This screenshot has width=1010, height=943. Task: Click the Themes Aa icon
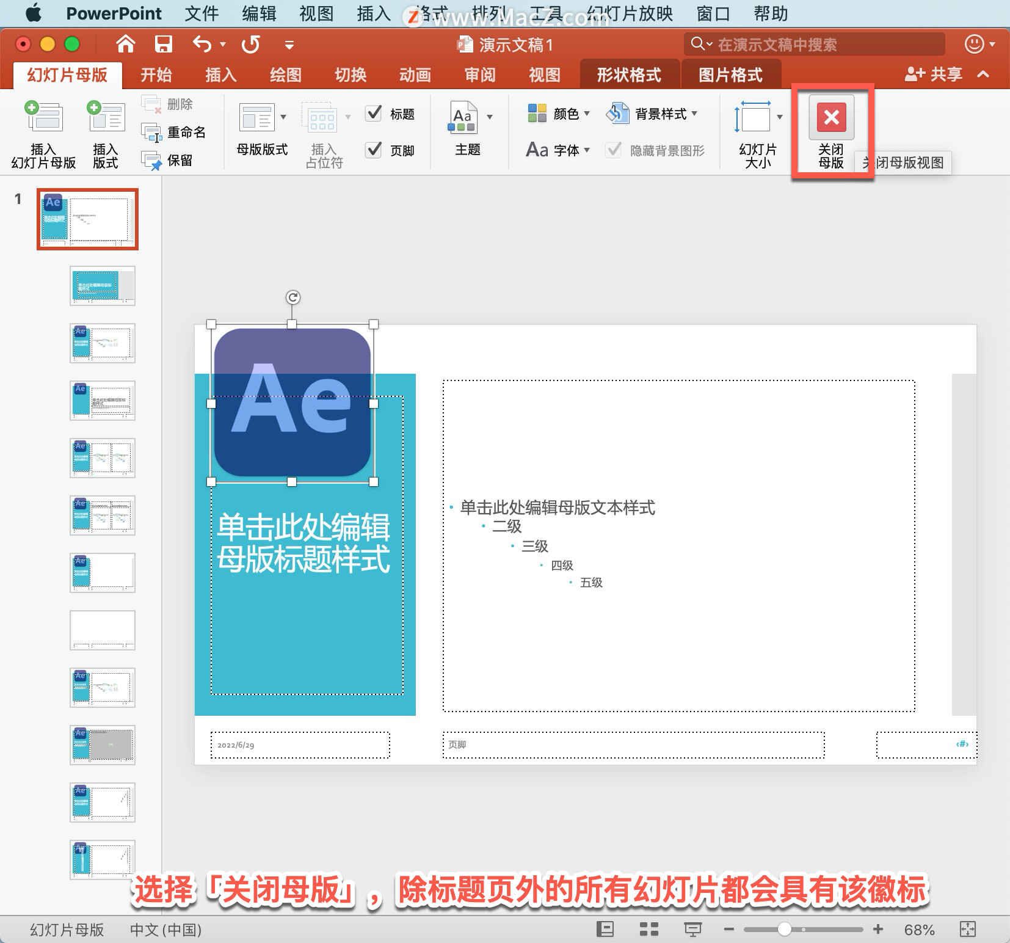[463, 117]
